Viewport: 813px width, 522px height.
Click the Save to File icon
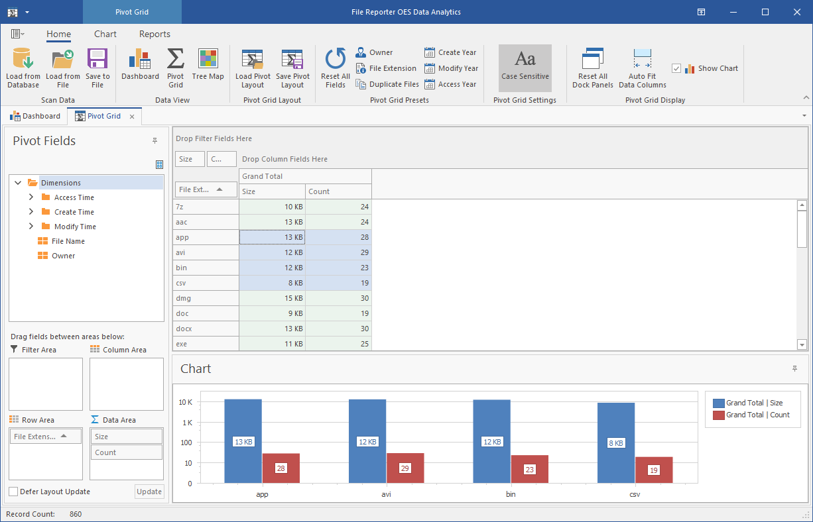tap(97, 66)
